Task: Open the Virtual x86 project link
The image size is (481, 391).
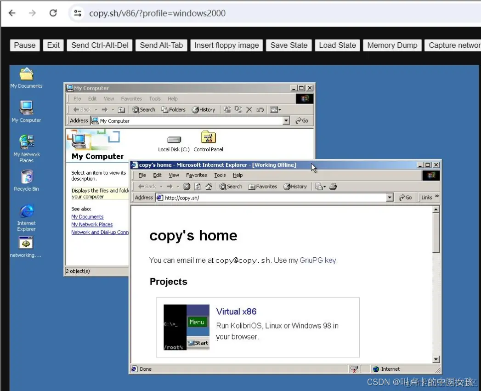Action: [236, 312]
